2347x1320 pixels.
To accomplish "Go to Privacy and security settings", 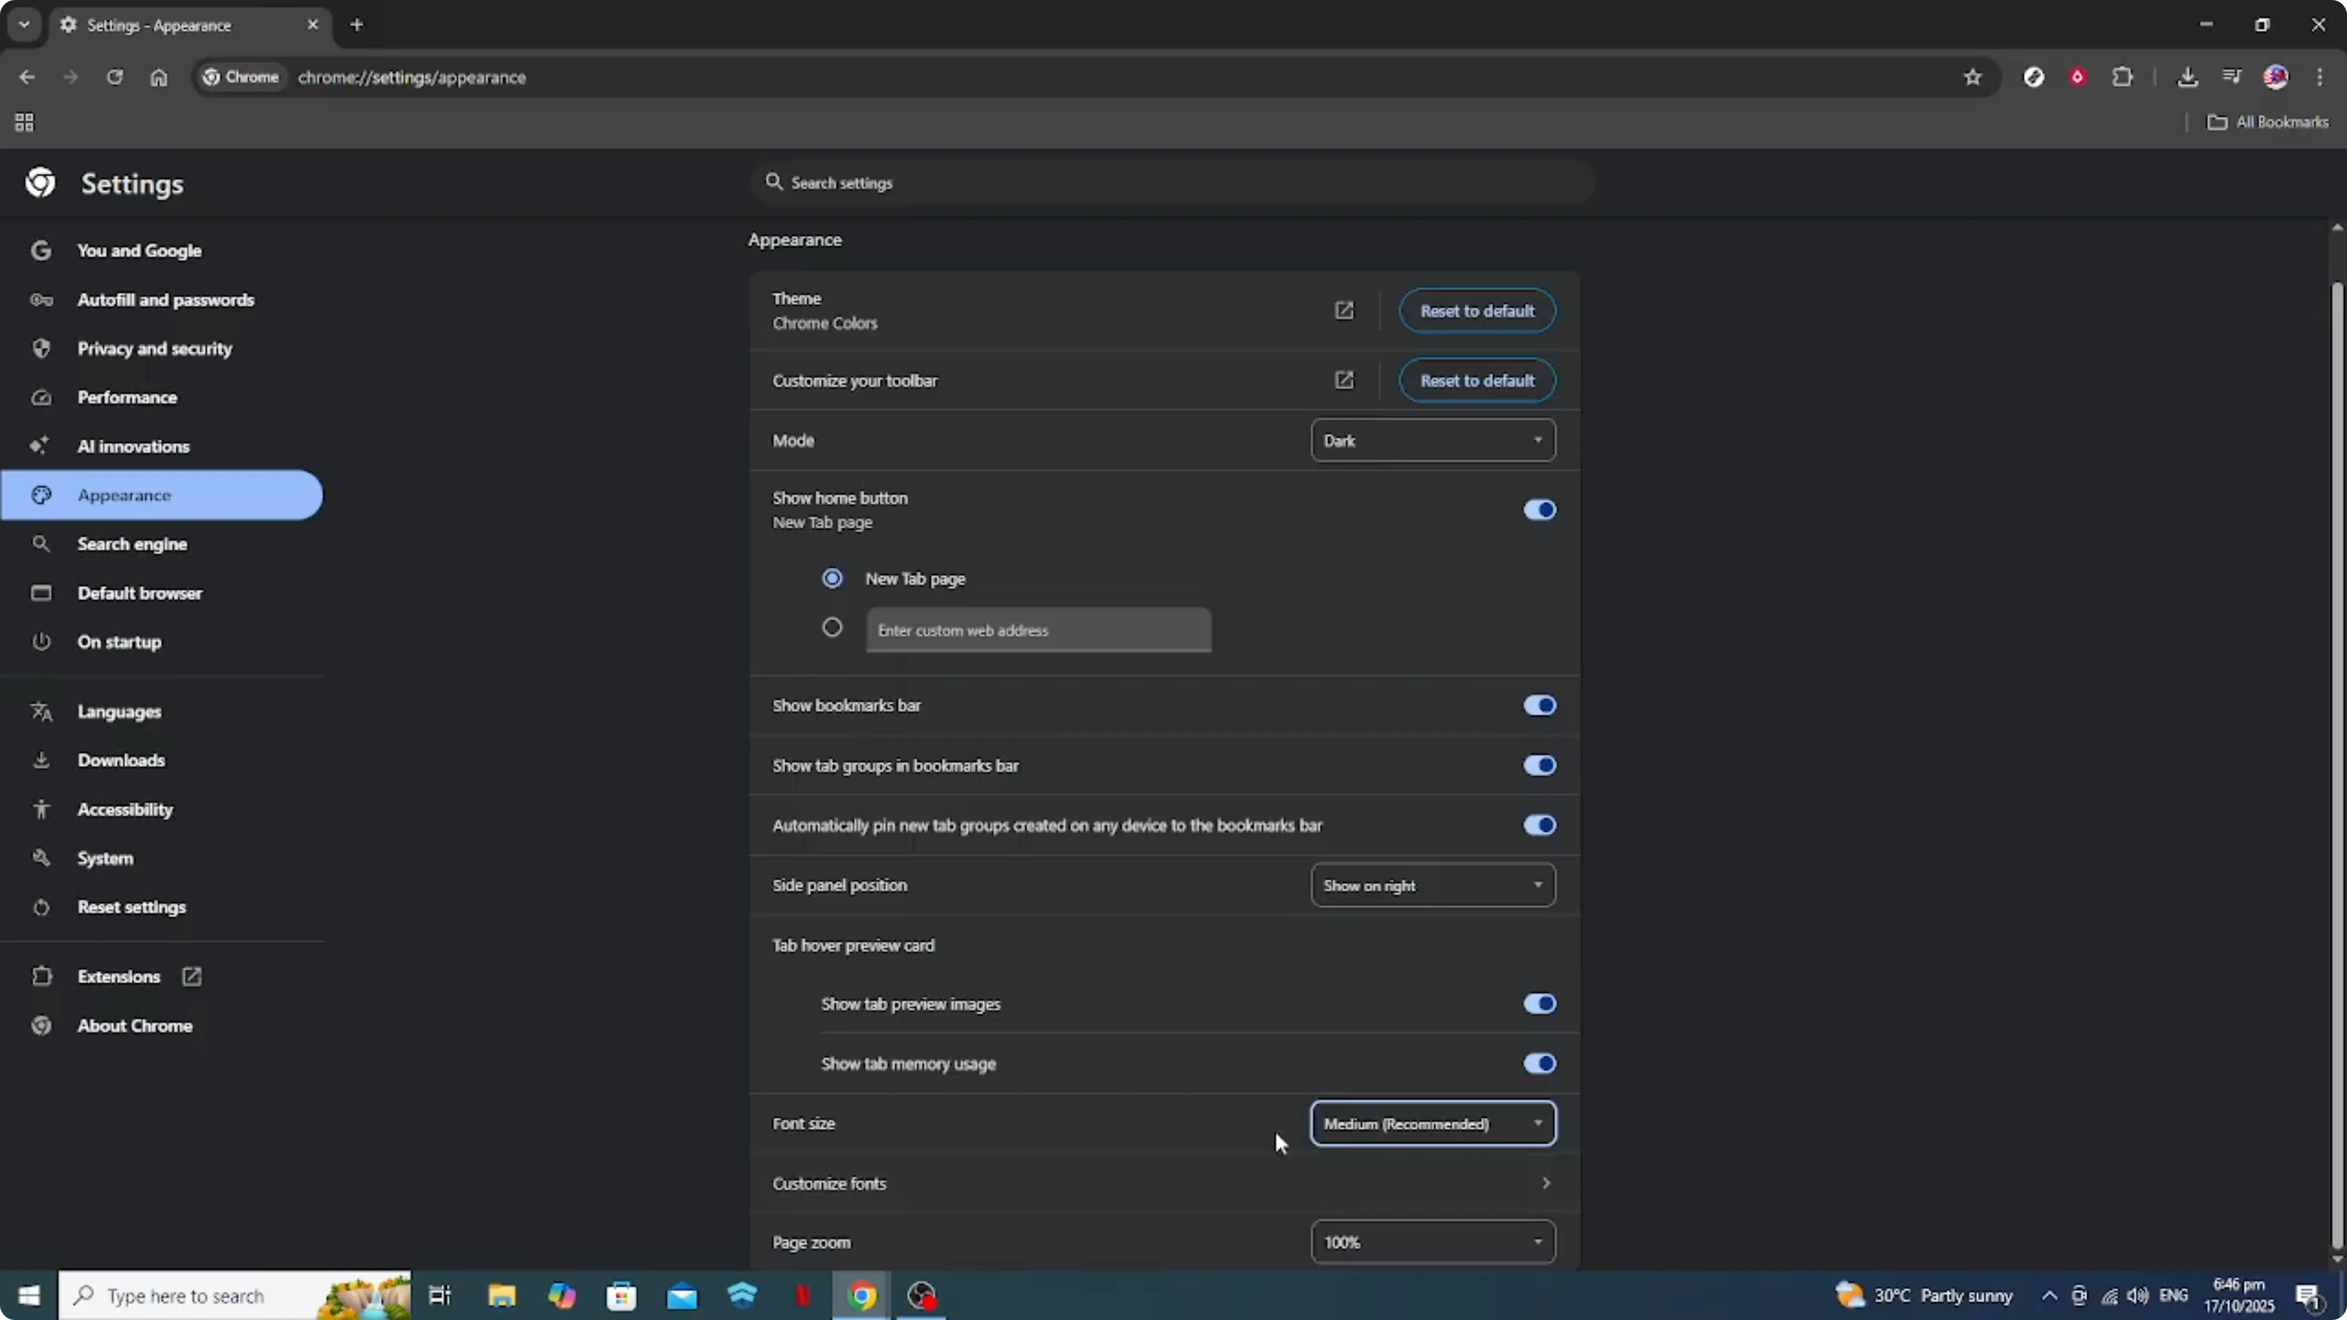I will [x=154, y=349].
